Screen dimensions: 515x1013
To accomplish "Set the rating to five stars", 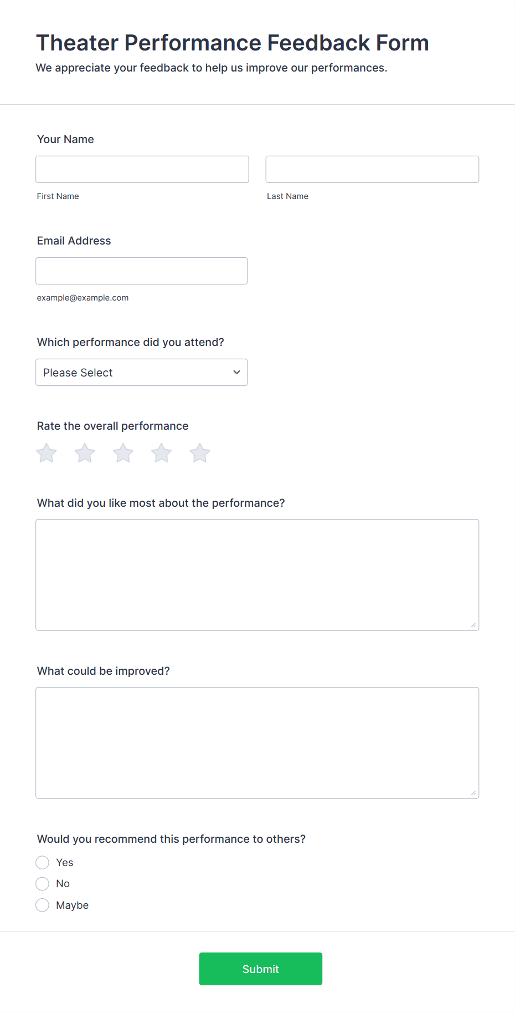I will tap(200, 453).
